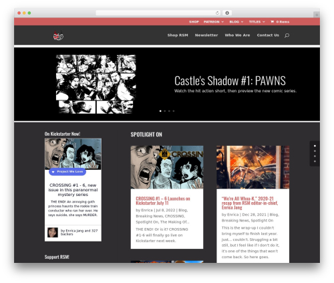The width and height of the screenshot is (334, 283).
Task: Jump to fourth section via side dot
Action: point(315,161)
